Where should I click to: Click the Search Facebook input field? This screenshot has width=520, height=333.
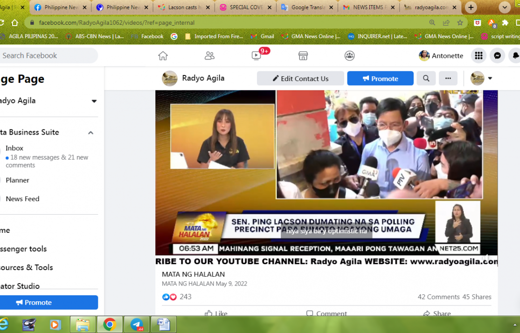(x=47, y=55)
